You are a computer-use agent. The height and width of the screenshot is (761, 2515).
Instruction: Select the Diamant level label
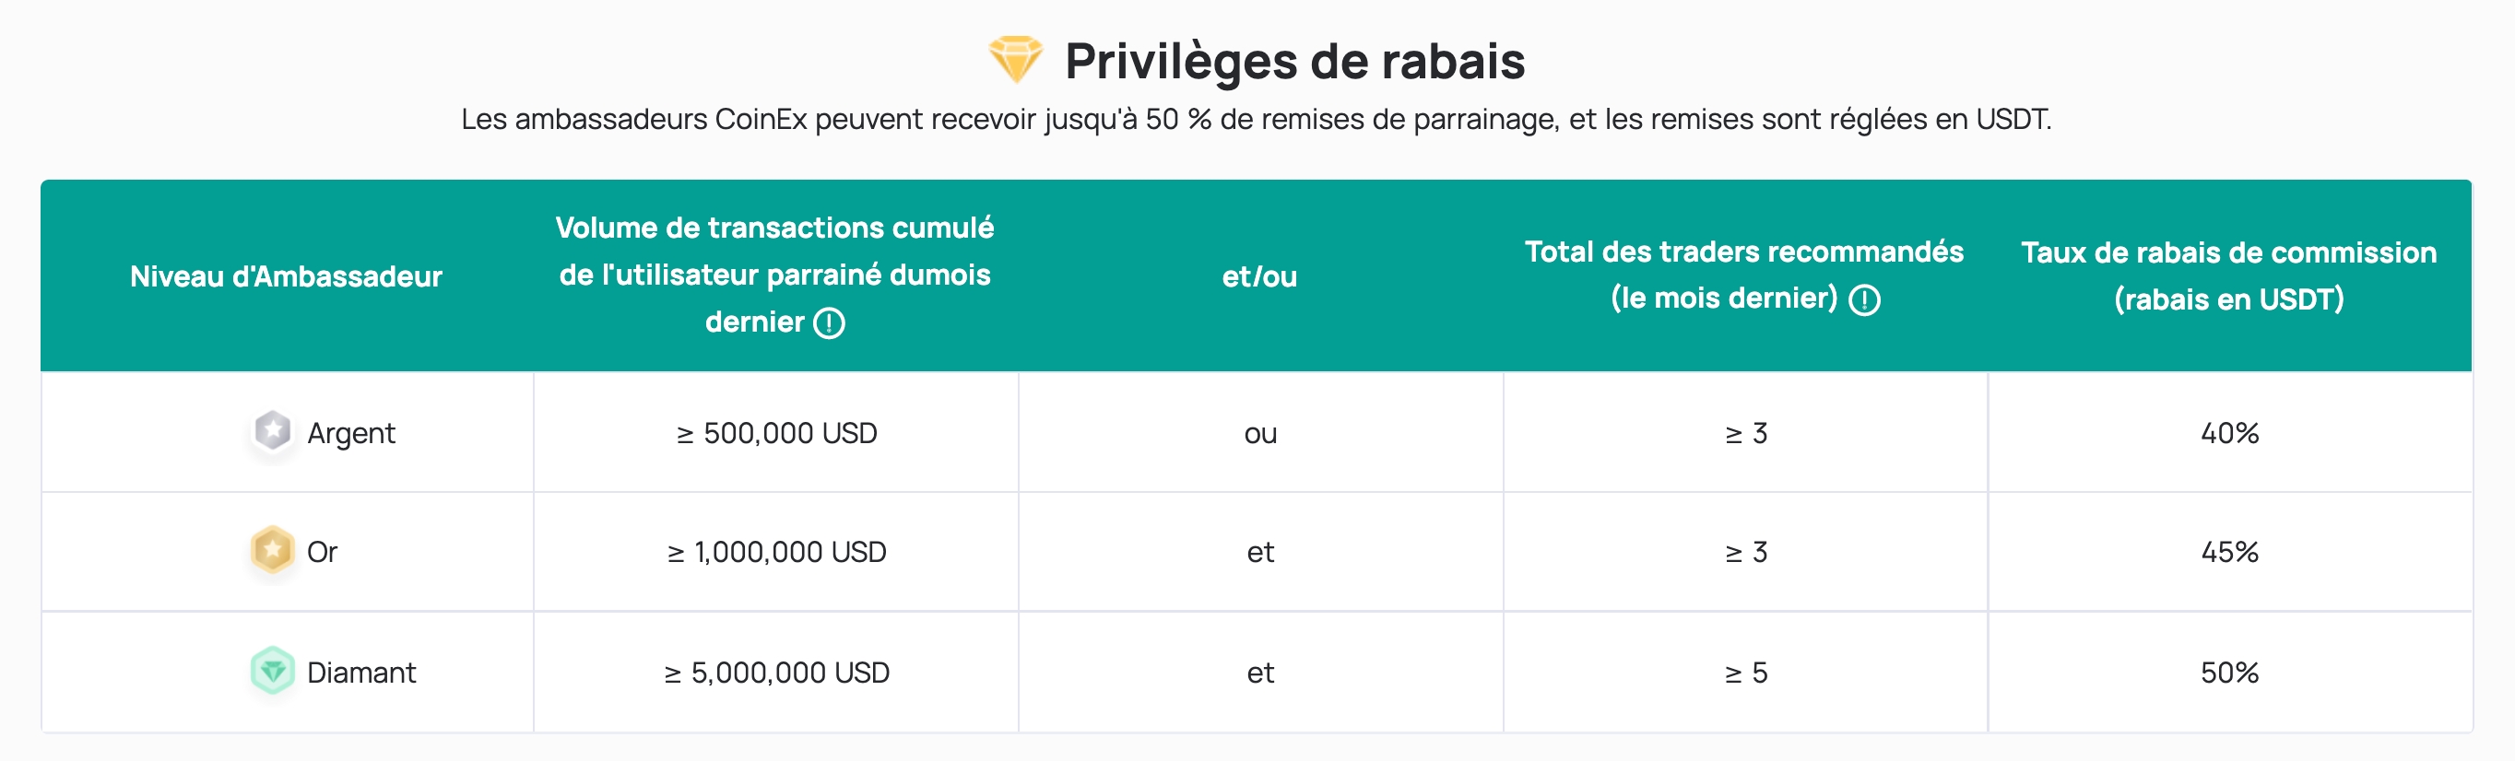361,673
